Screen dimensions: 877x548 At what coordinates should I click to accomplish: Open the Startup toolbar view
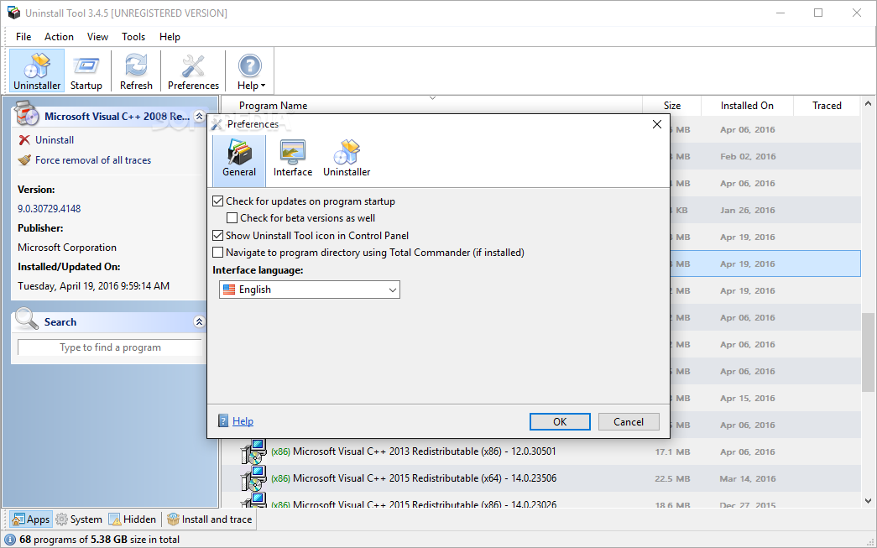(x=86, y=71)
